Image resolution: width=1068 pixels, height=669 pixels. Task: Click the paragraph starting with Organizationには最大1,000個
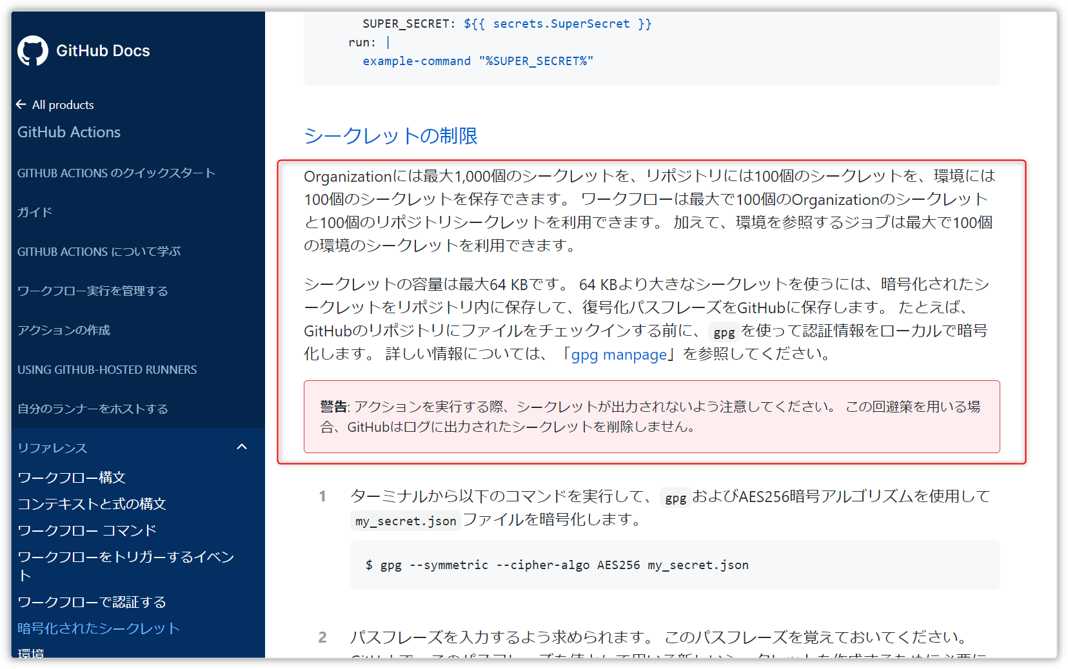click(649, 211)
